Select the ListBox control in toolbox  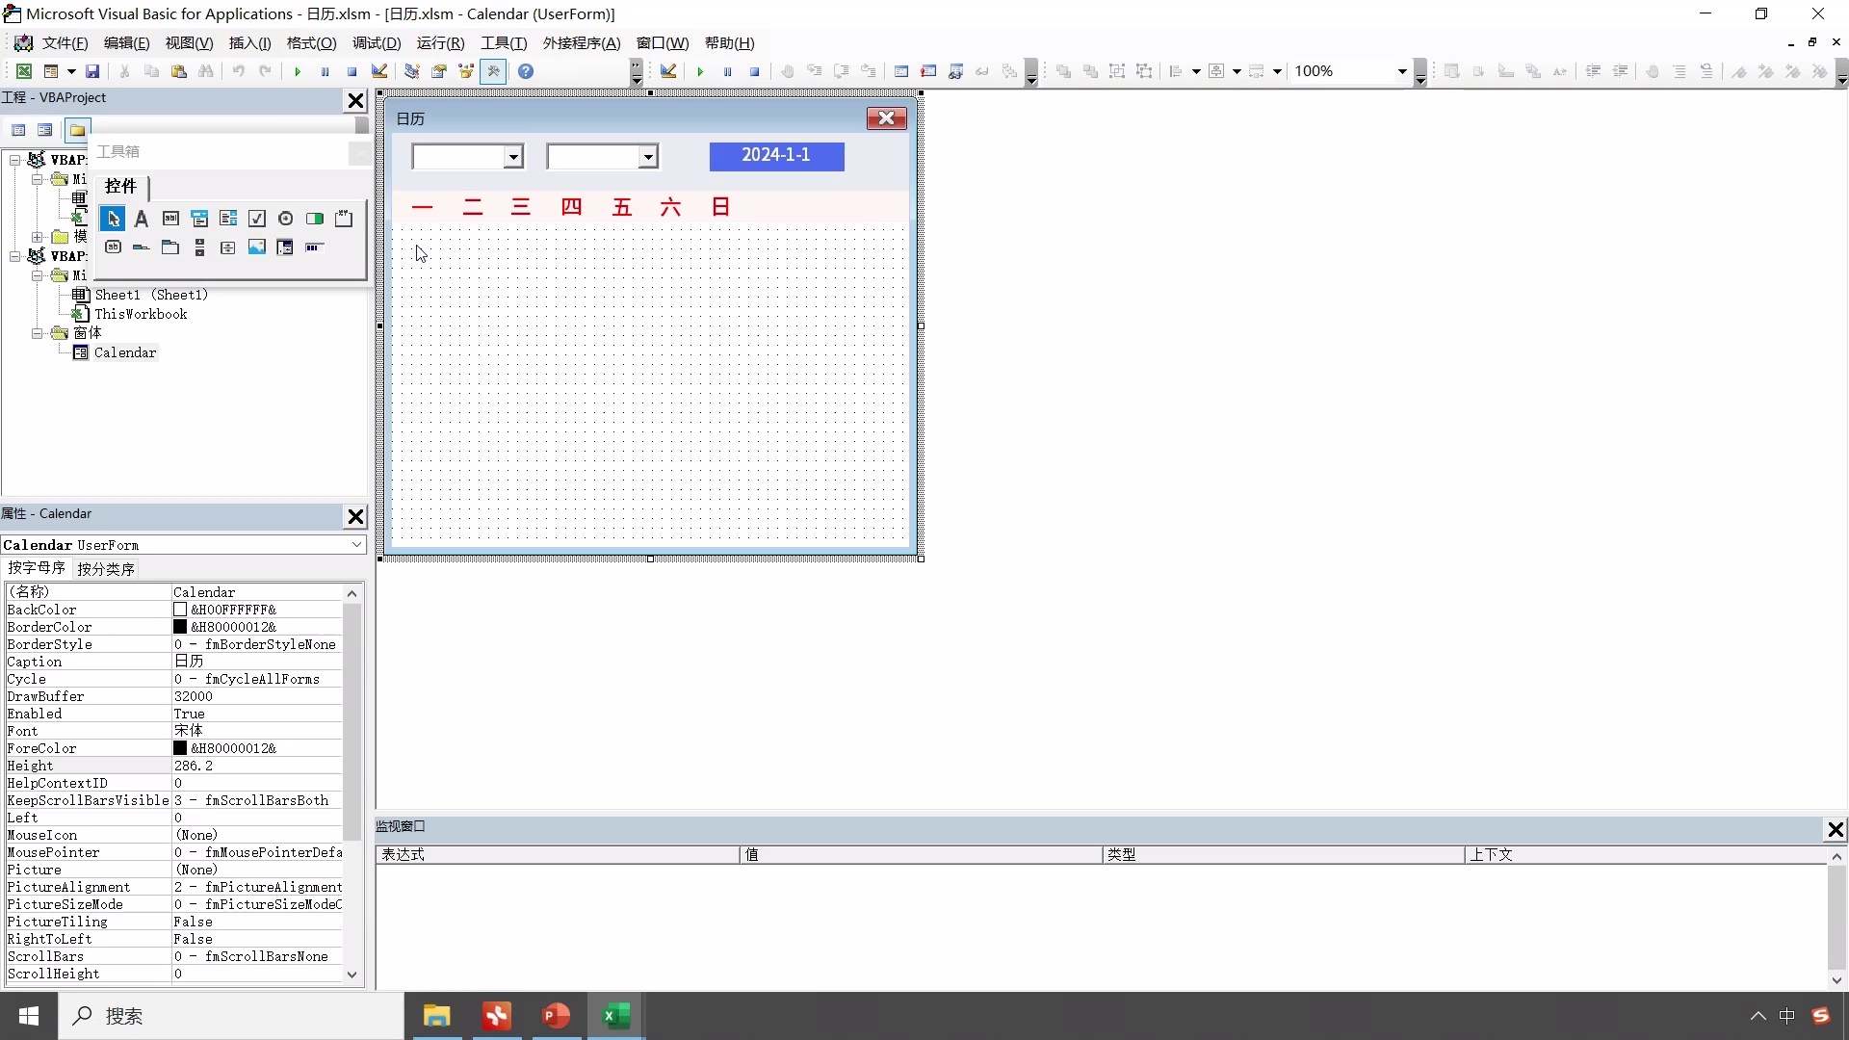tap(228, 219)
